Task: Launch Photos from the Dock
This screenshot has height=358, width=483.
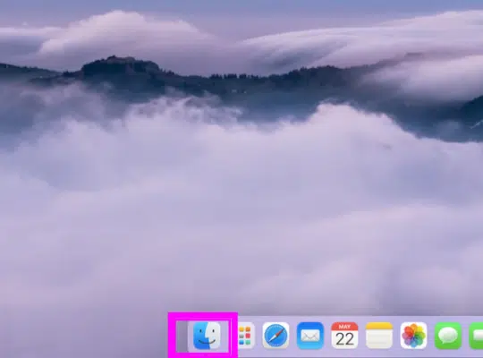Action: click(x=414, y=336)
